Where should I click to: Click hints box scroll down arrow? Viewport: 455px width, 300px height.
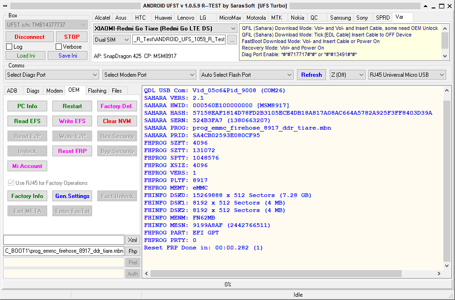[x=445, y=56]
